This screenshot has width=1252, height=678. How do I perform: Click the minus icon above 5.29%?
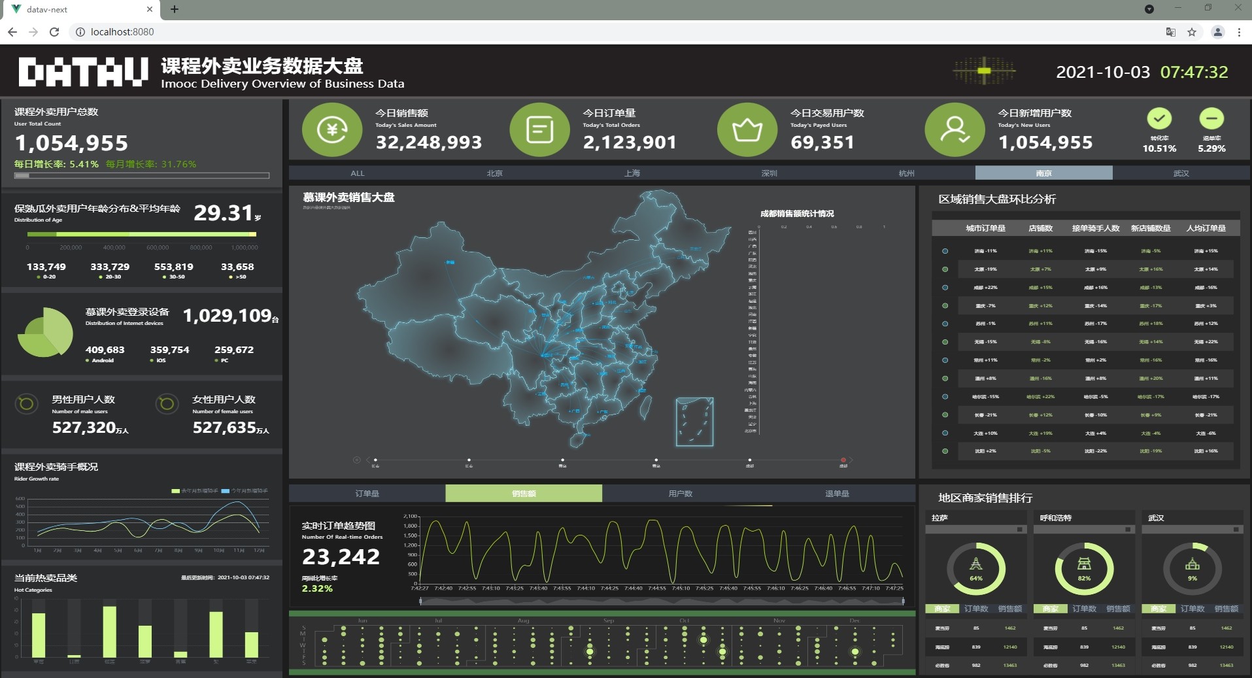pos(1211,118)
